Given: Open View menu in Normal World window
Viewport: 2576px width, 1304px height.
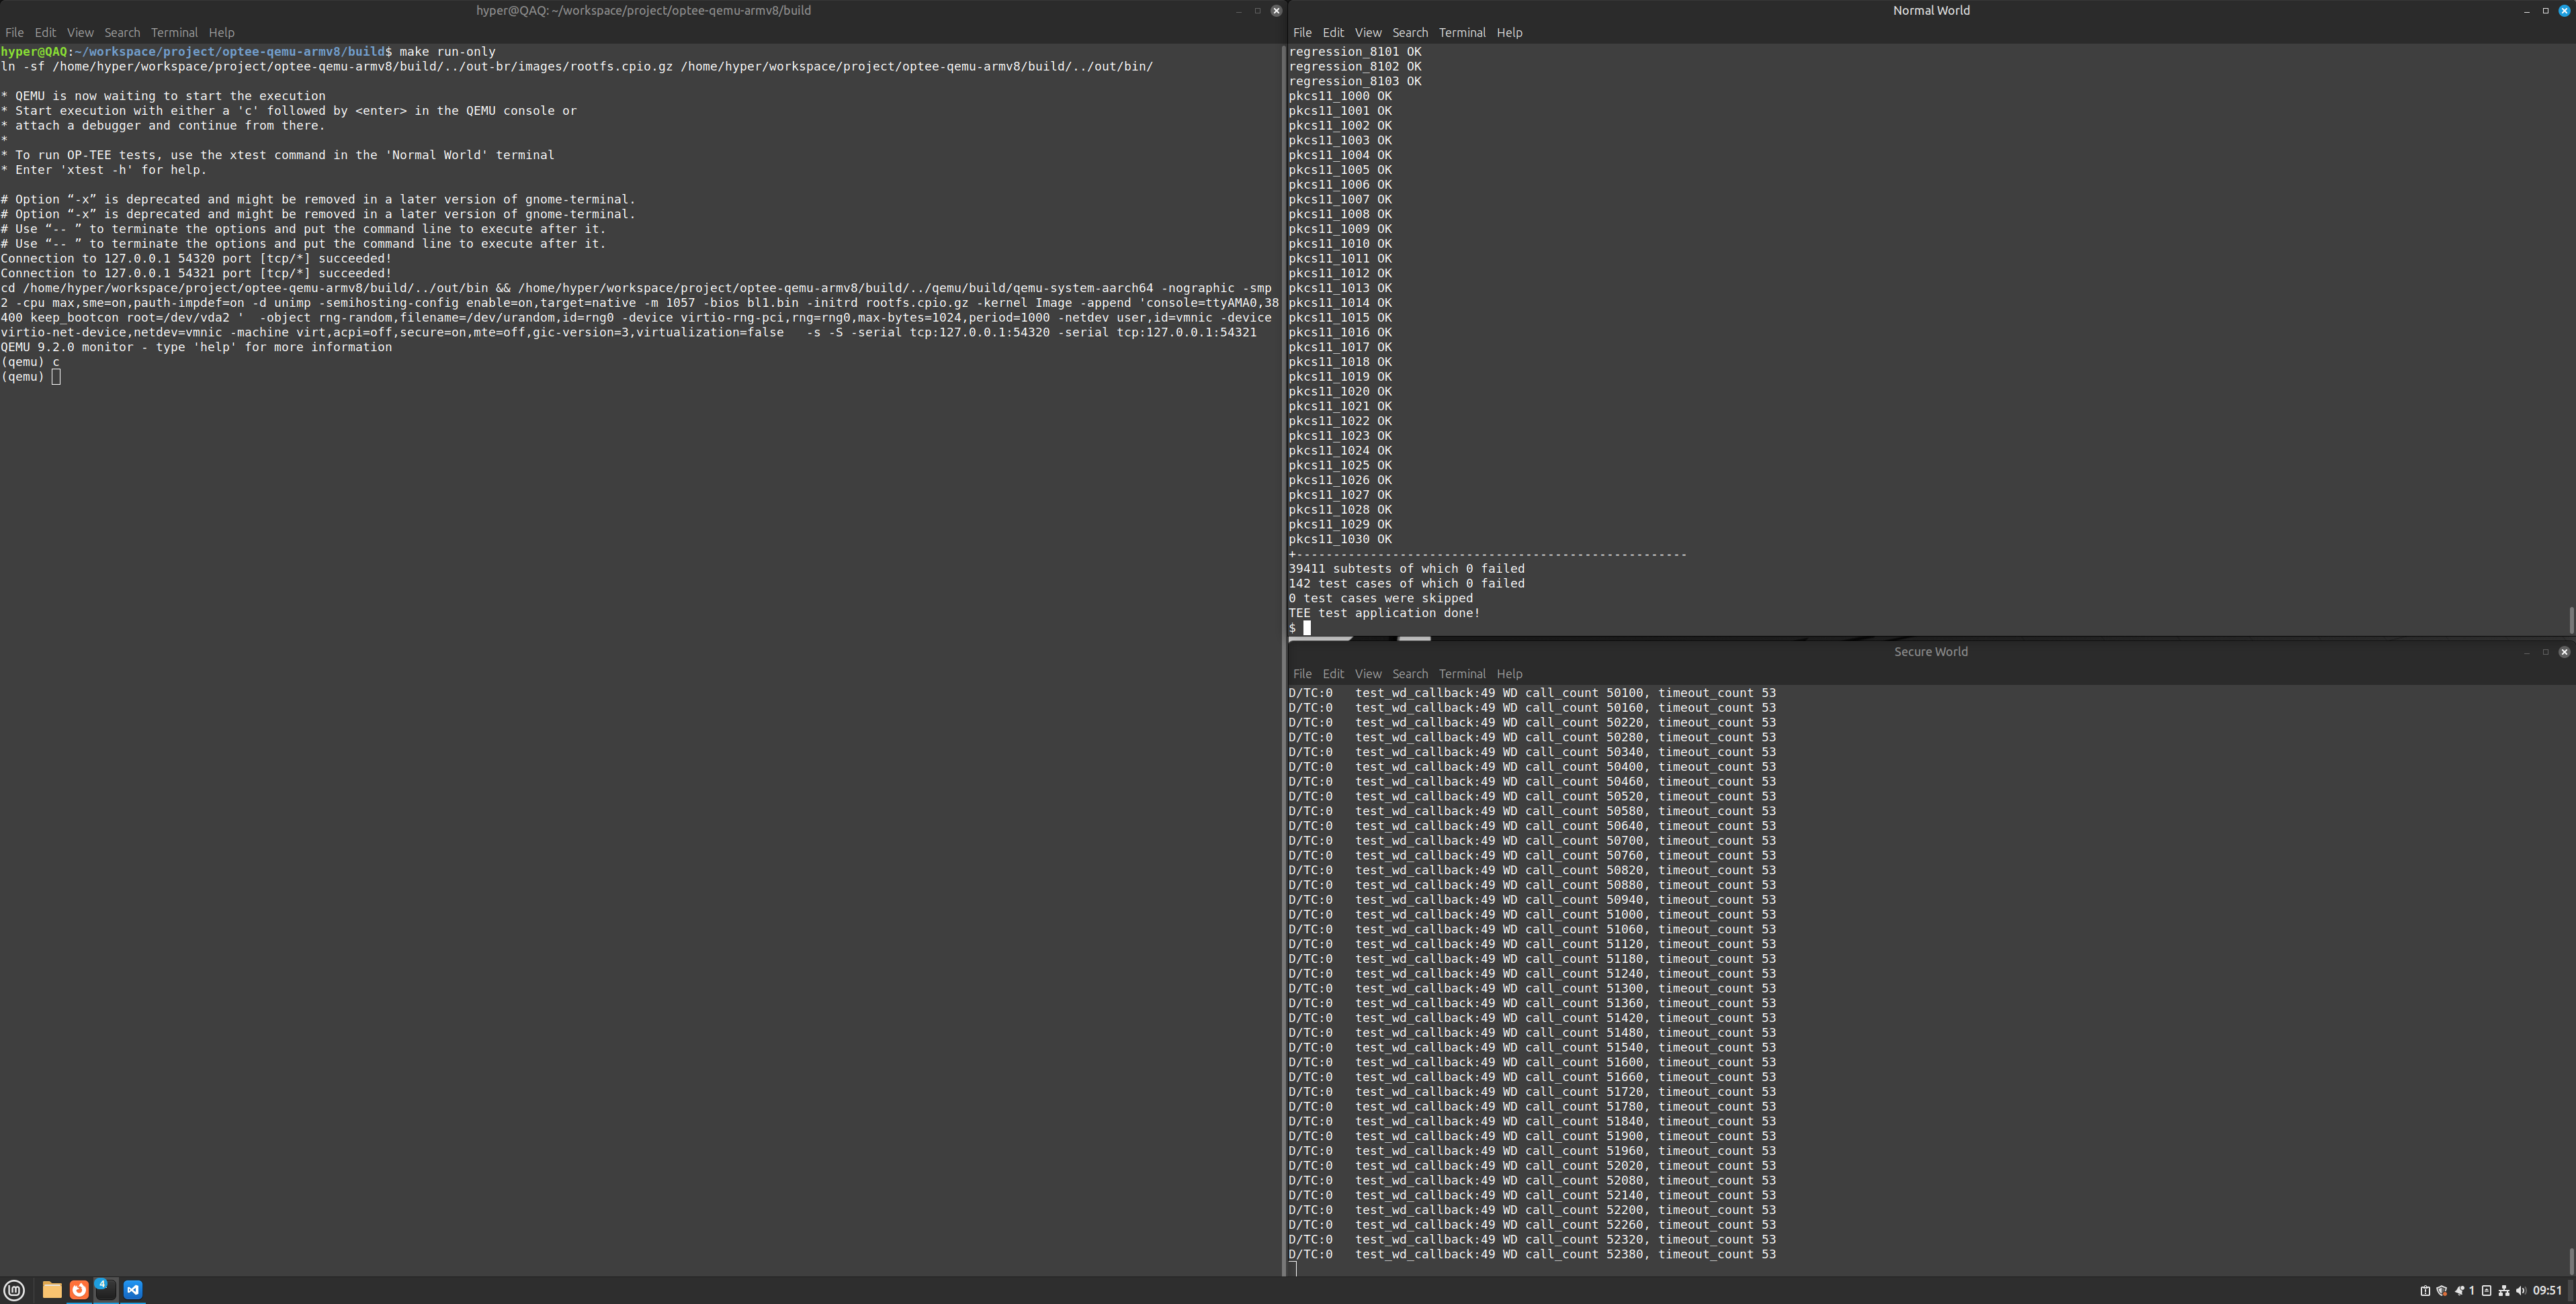Looking at the screenshot, I should pyautogui.click(x=1367, y=33).
